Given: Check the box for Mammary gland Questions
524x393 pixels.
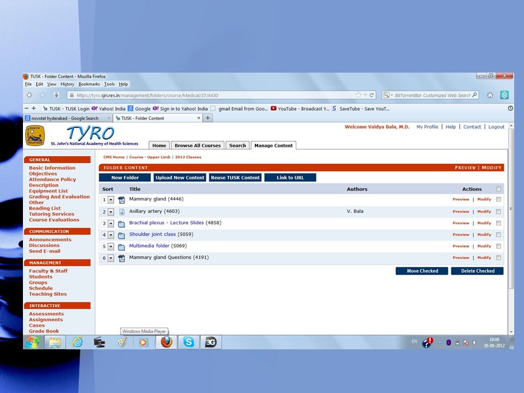Looking at the screenshot, I should (x=498, y=258).
